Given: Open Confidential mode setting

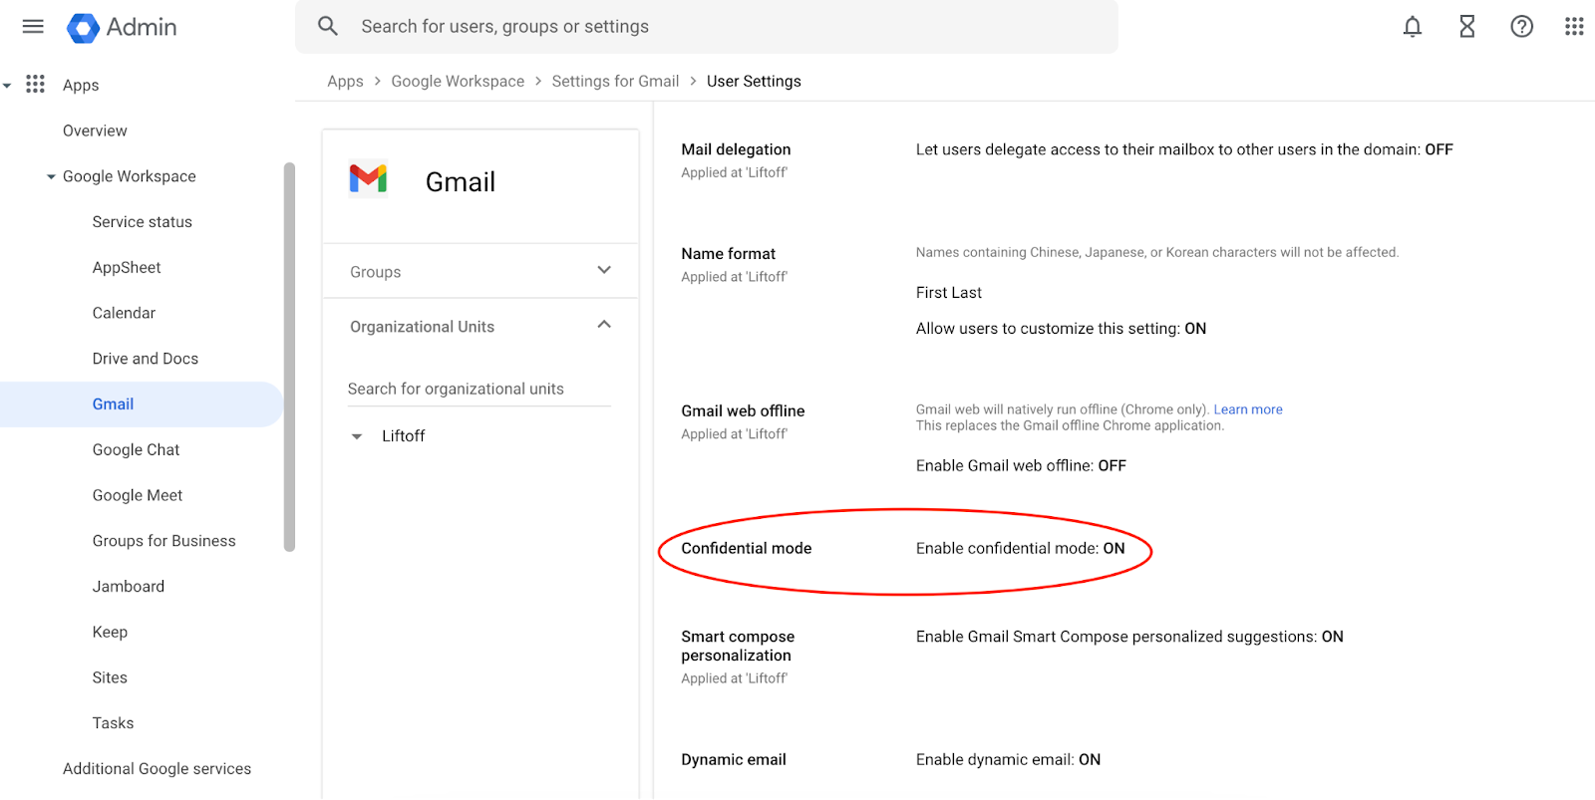Looking at the screenshot, I should coord(746,549).
